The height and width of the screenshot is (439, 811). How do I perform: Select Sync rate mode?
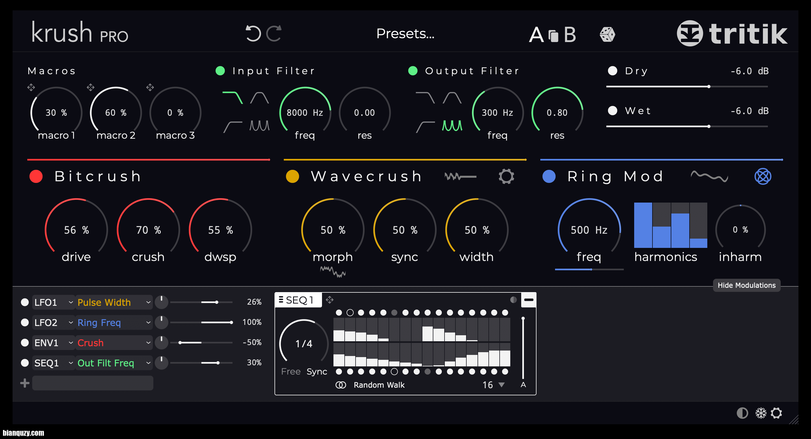(x=317, y=372)
